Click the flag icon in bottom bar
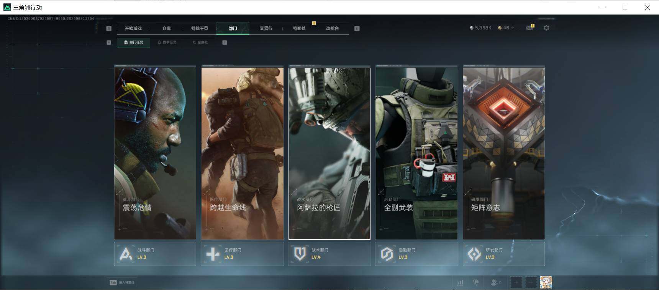The height and width of the screenshot is (290, 659). click(x=476, y=282)
